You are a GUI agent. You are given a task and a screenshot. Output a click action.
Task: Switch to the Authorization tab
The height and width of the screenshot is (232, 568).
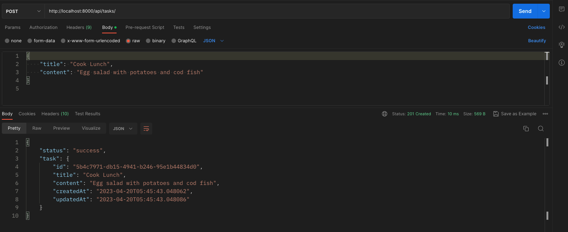click(x=43, y=27)
